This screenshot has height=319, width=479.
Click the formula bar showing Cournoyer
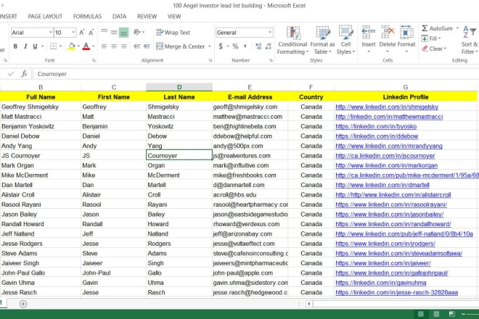[255, 74]
